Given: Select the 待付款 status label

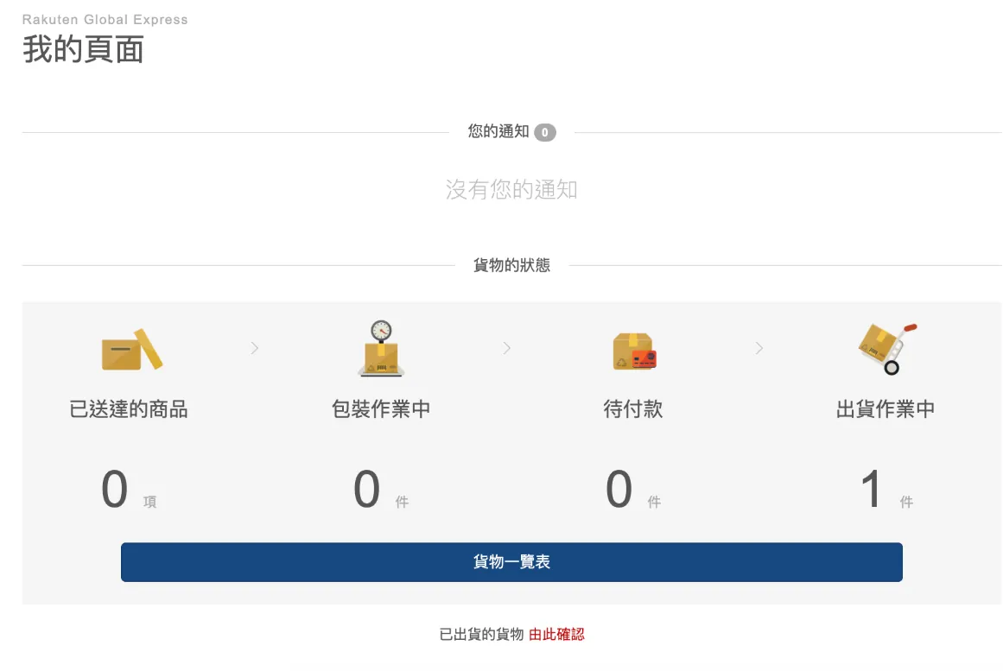Looking at the screenshot, I should [x=633, y=409].
